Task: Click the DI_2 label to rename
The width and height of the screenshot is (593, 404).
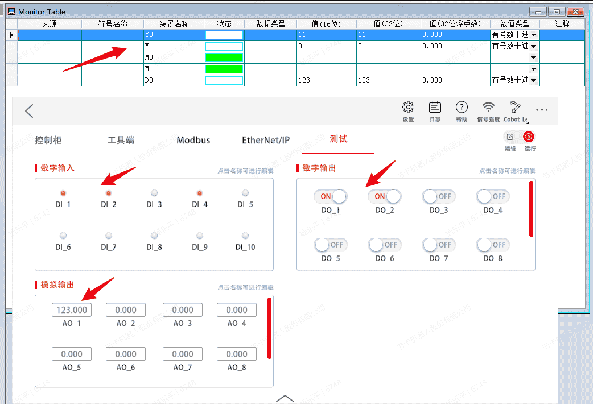Action: 108,204
